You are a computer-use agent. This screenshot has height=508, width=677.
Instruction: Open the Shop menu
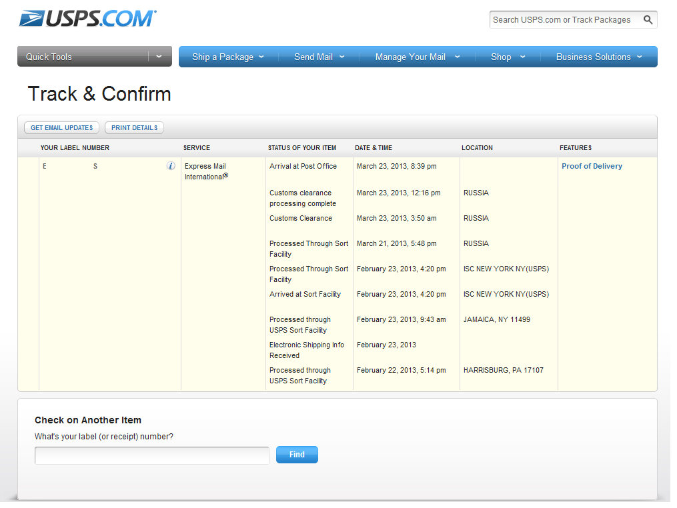(508, 57)
